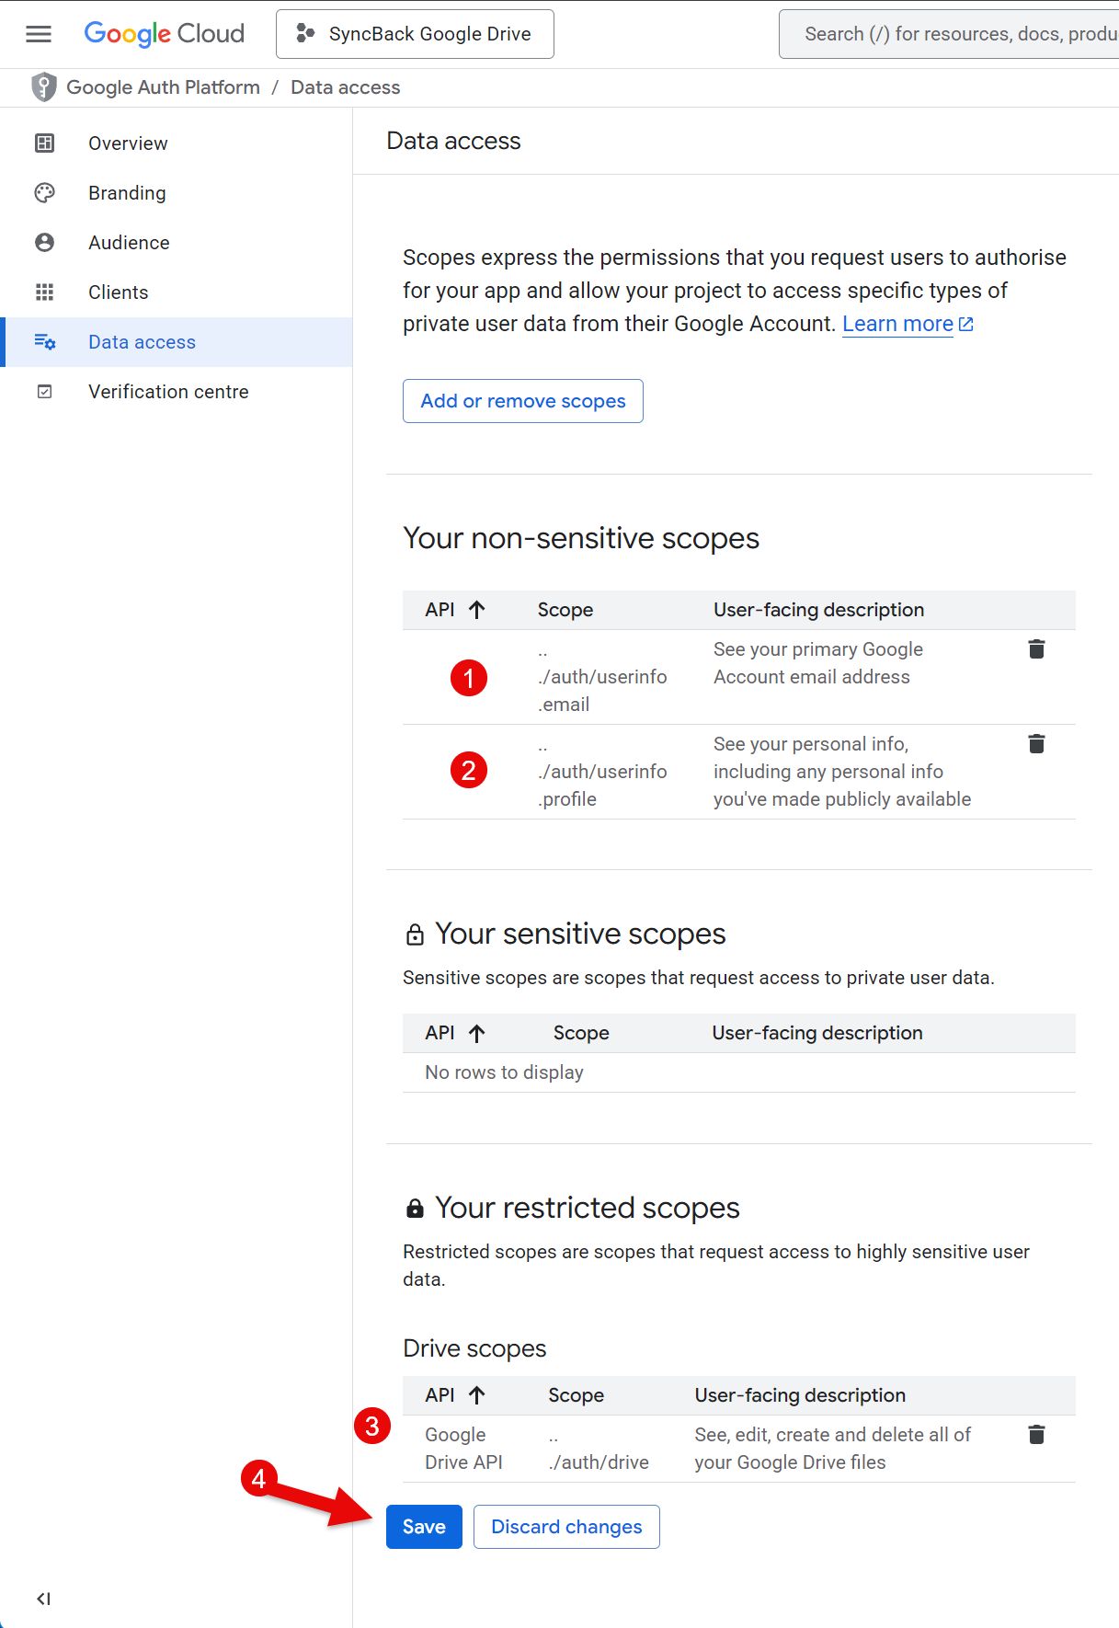Select Data access in sidebar
The width and height of the screenshot is (1119, 1628).
[x=177, y=342]
